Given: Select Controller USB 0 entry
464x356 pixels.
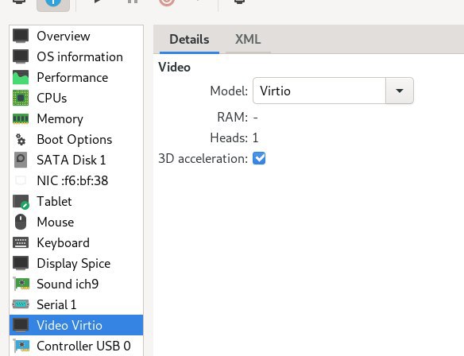Looking at the screenshot, I should point(76,346).
